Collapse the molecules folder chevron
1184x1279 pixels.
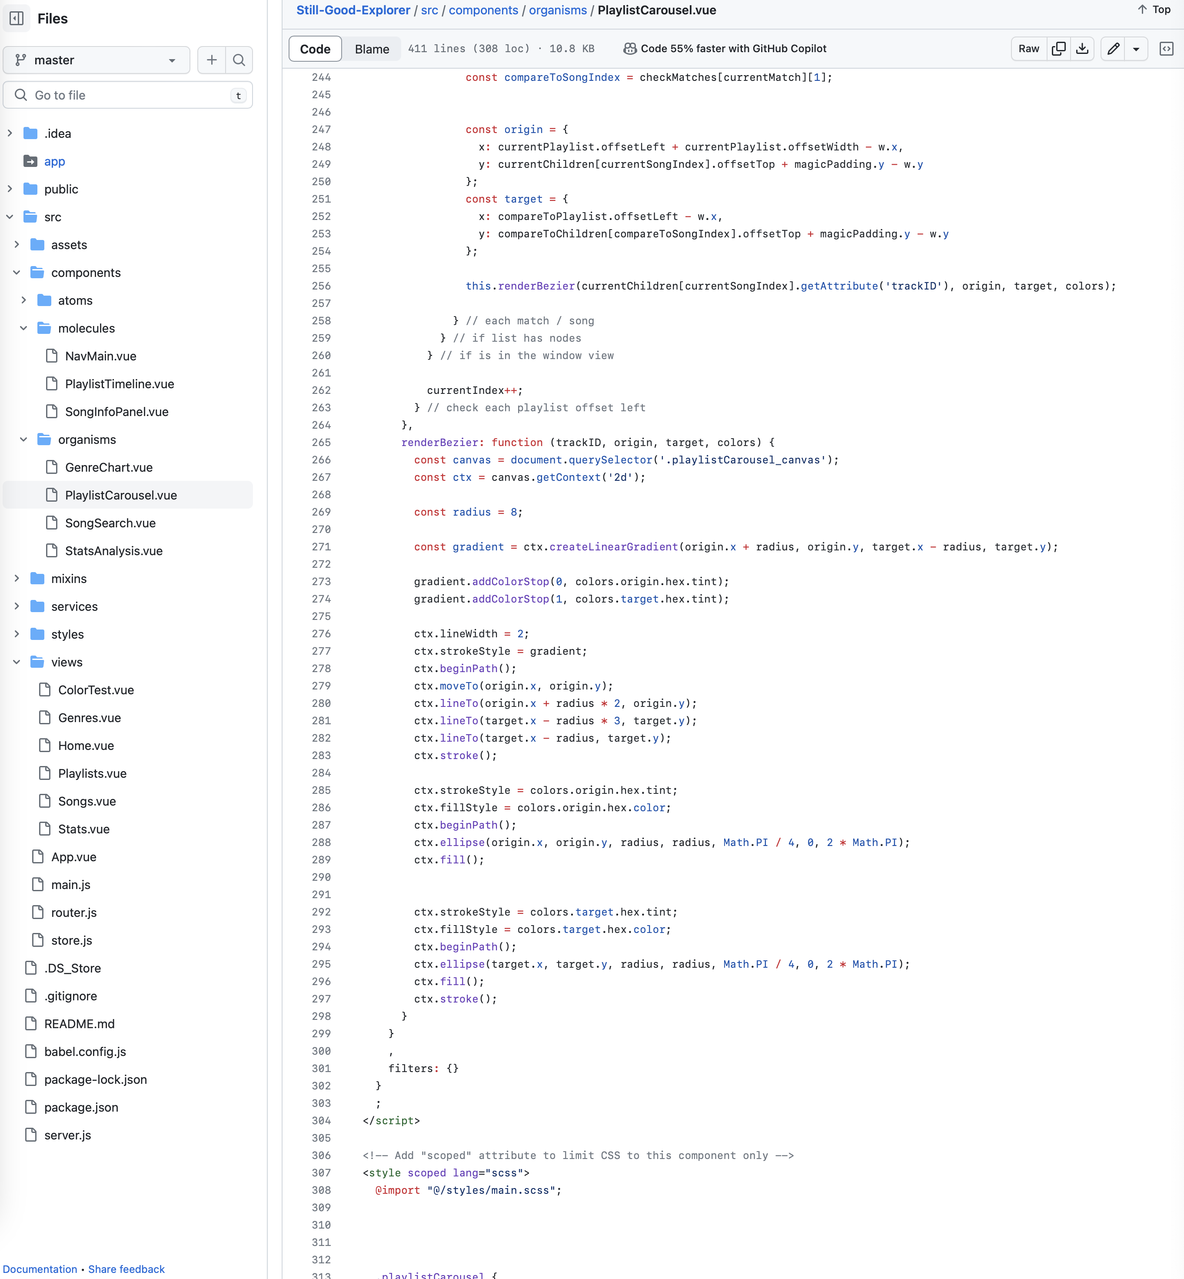[24, 328]
